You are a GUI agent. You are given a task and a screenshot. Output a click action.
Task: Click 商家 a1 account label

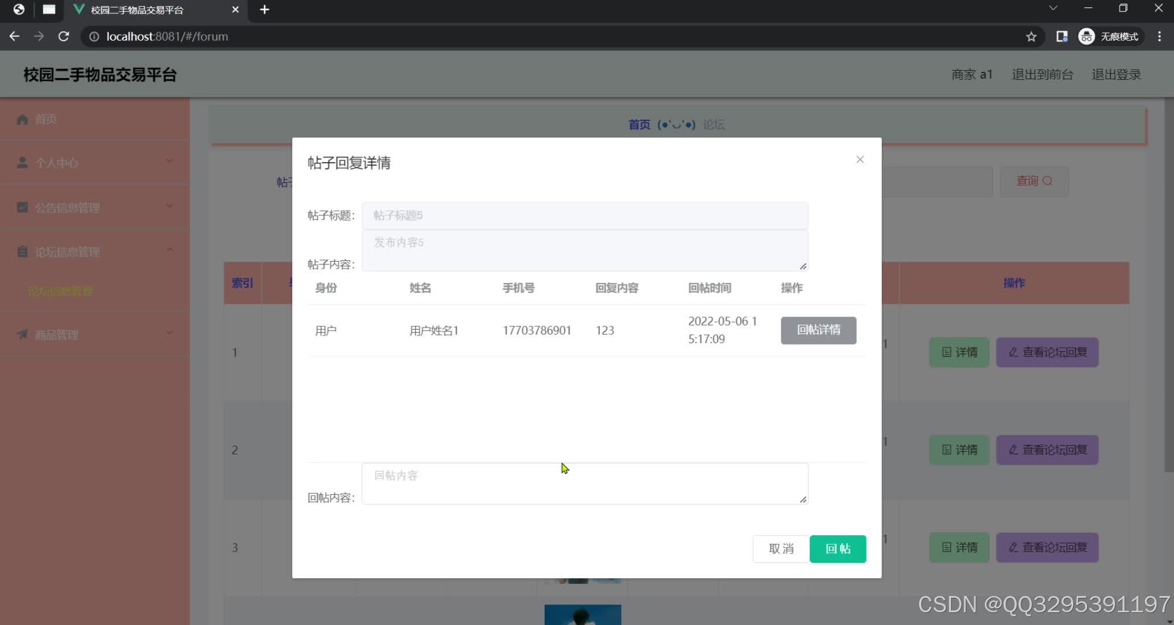coord(972,75)
